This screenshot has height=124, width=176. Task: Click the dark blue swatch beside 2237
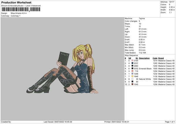click(132, 63)
